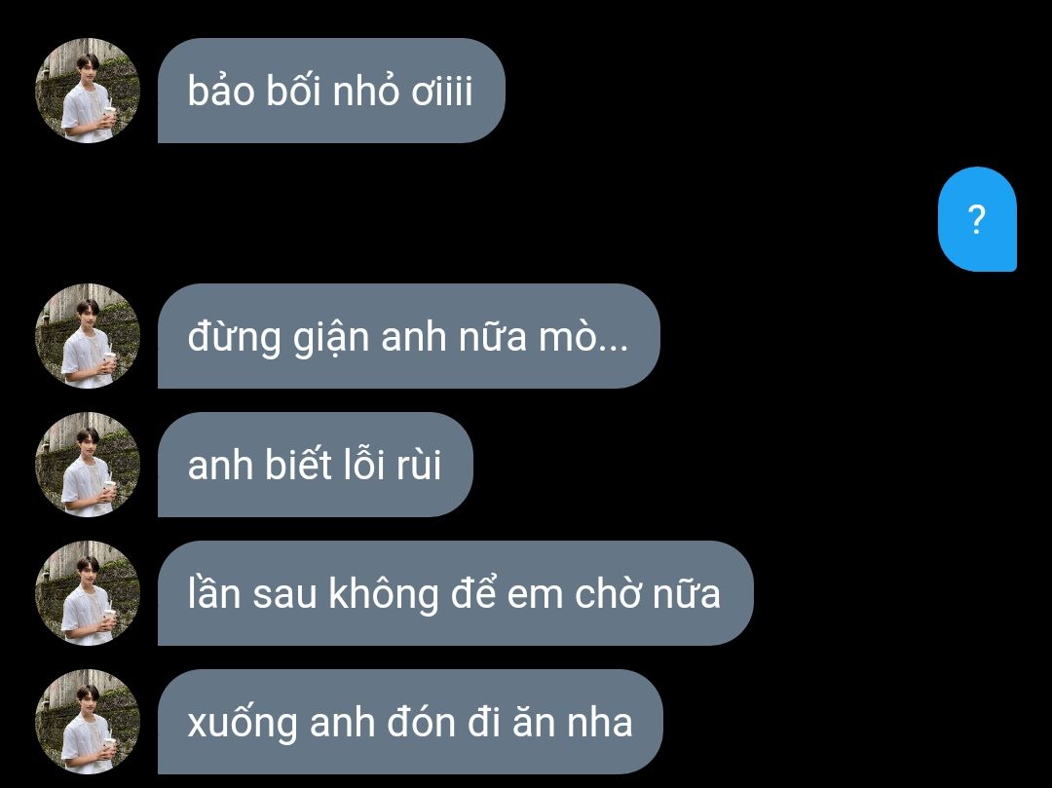Click the word 'giận' in second message

(331, 337)
